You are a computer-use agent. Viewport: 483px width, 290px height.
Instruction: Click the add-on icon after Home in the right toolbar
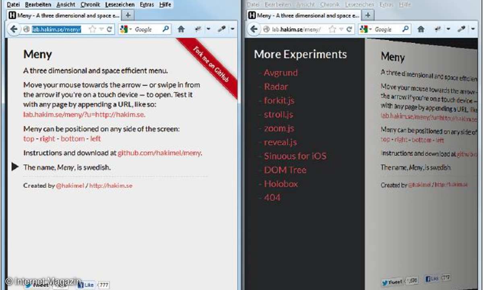coord(438,29)
